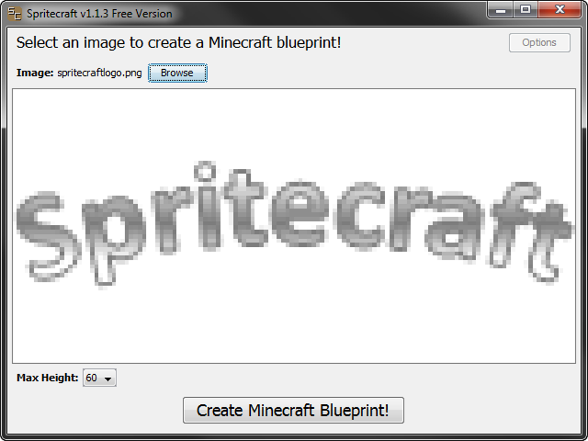Image resolution: width=588 pixels, height=441 pixels.
Task: Click the window title "Spritecraft v1.1.3 Free Version"
Action: coord(99,14)
